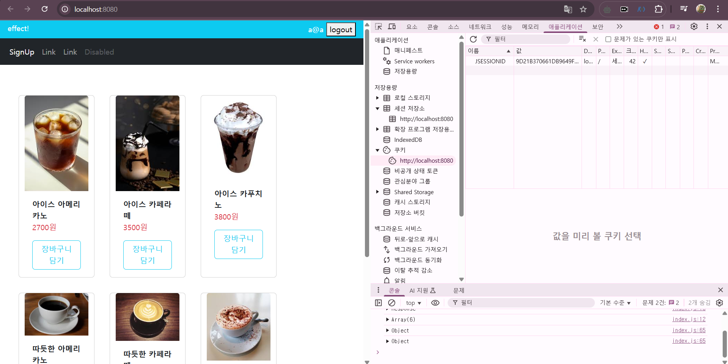
Task: Switch to the 네트워크 DevTools tab
Action: coord(480,27)
